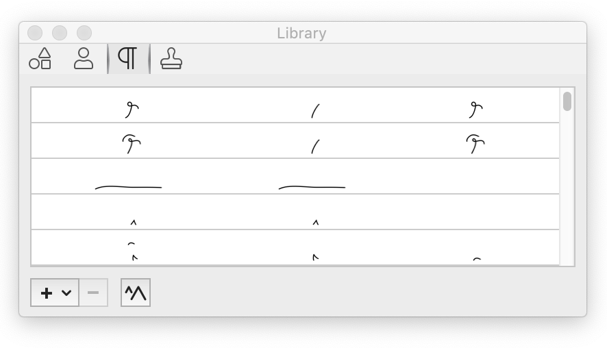Image resolution: width=607 pixels, height=348 pixels.
Task: Pick third row's middle long line
Action: pos(312,186)
